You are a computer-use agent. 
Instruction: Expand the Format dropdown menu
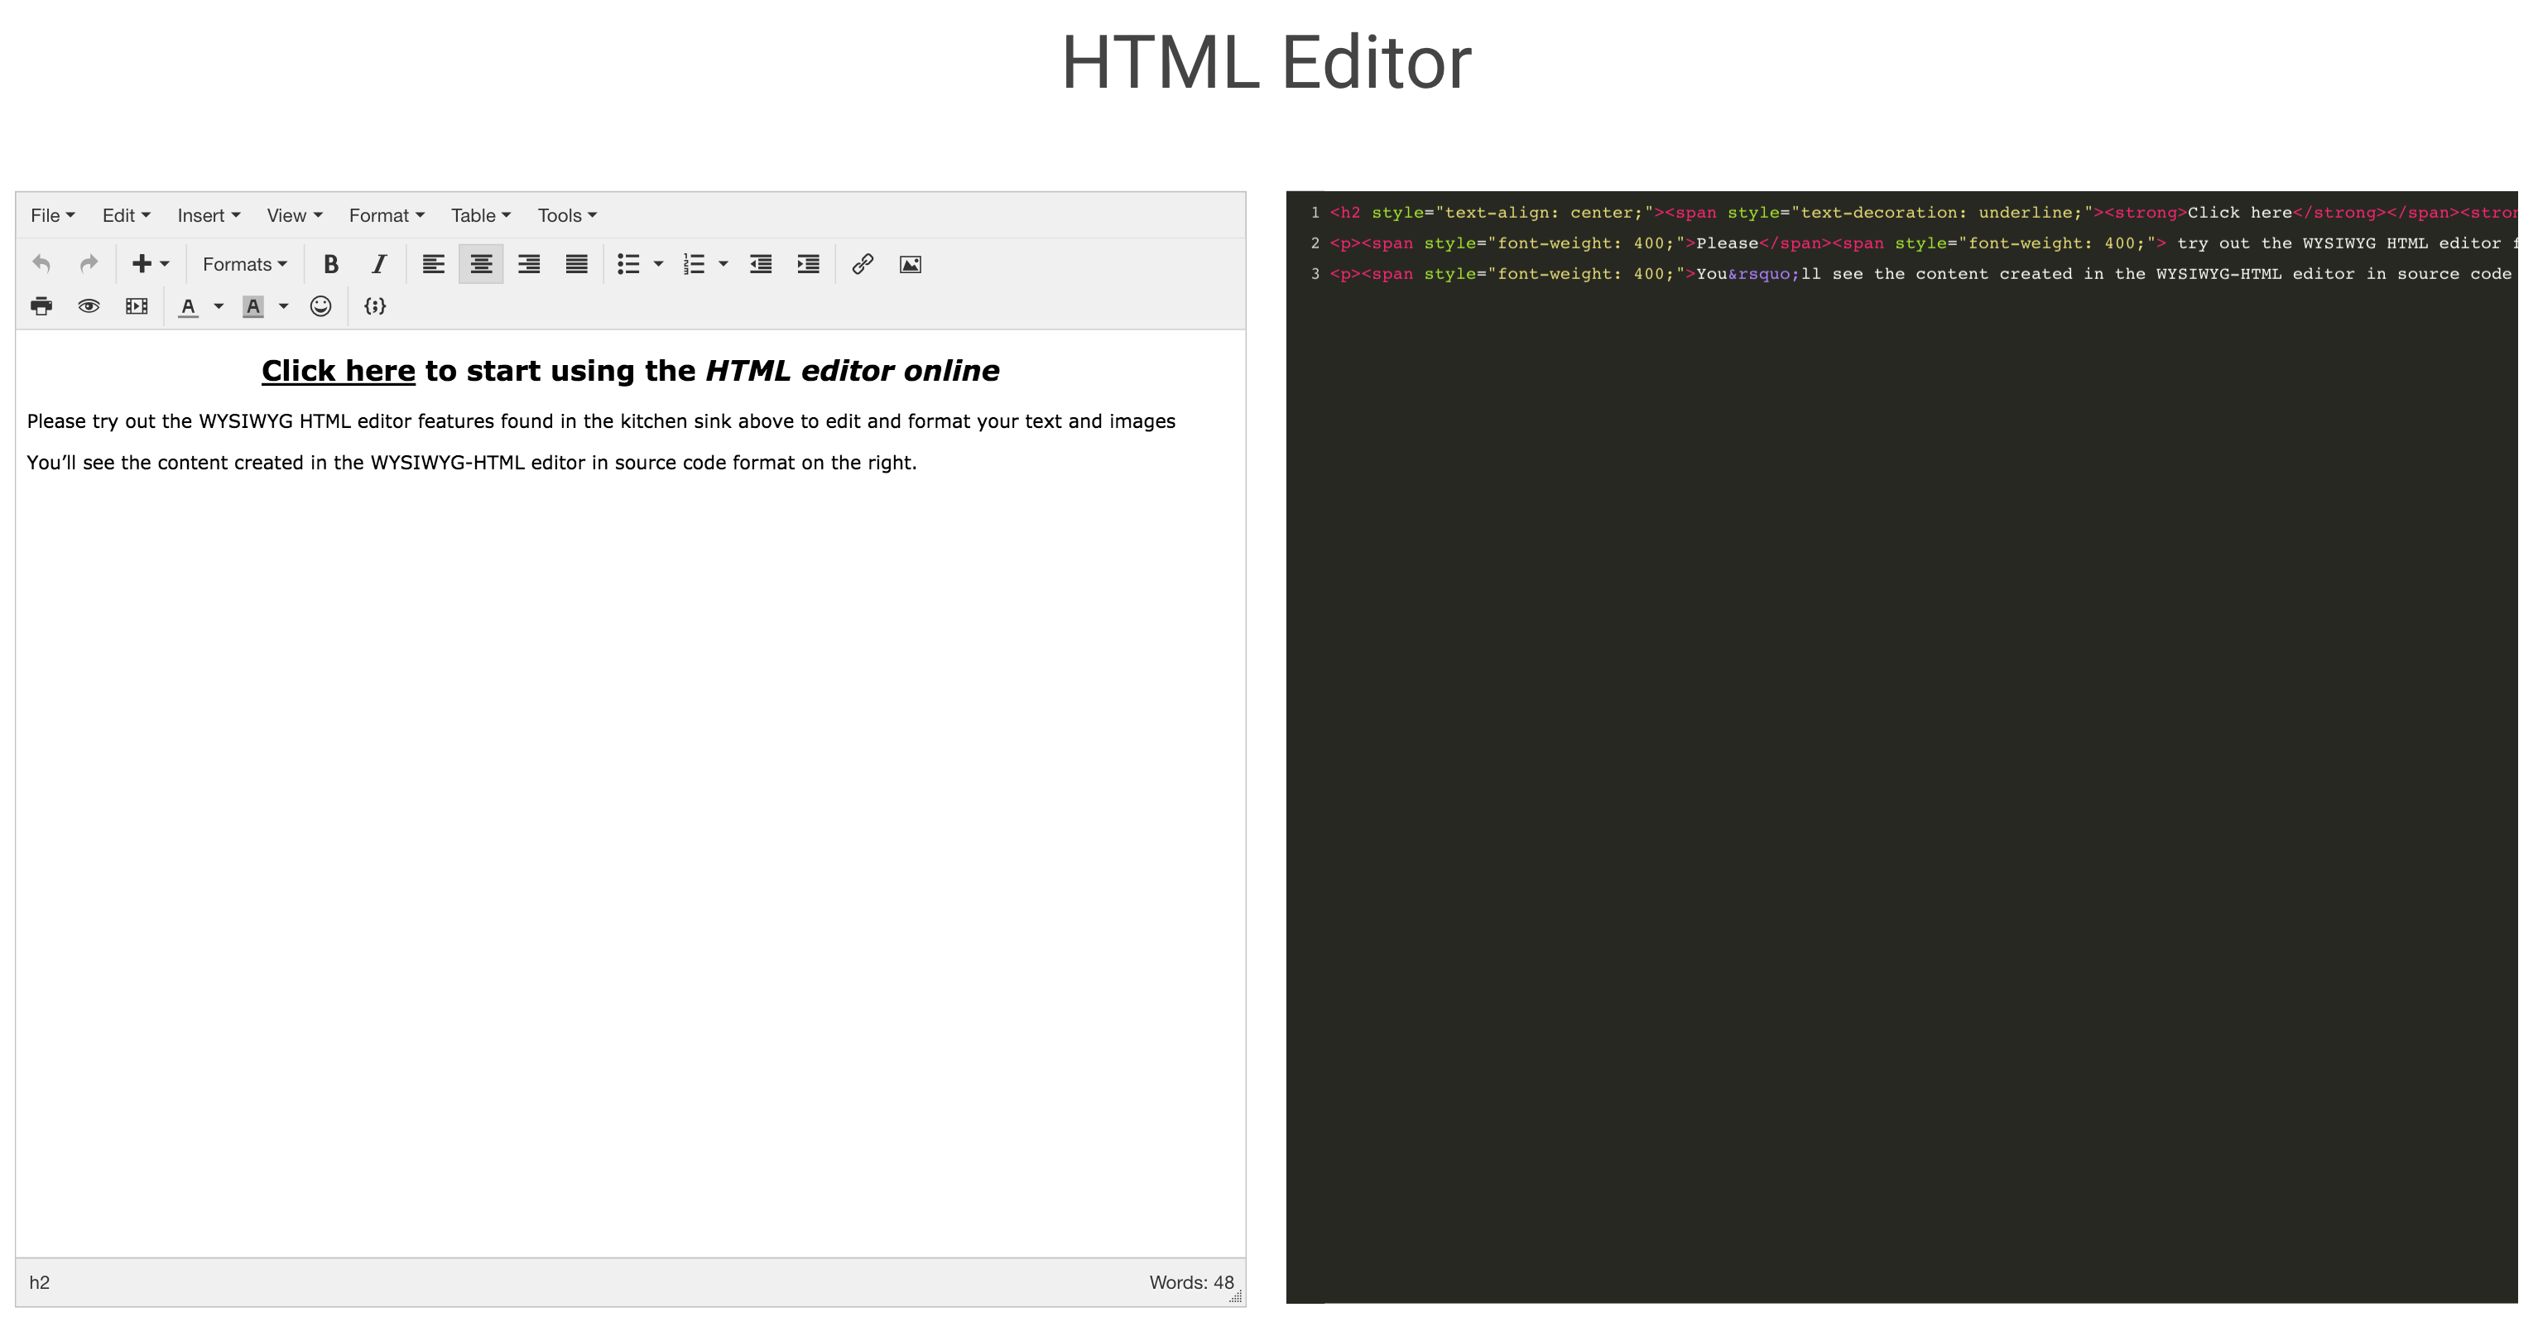pyautogui.click(x=381, y=215)
